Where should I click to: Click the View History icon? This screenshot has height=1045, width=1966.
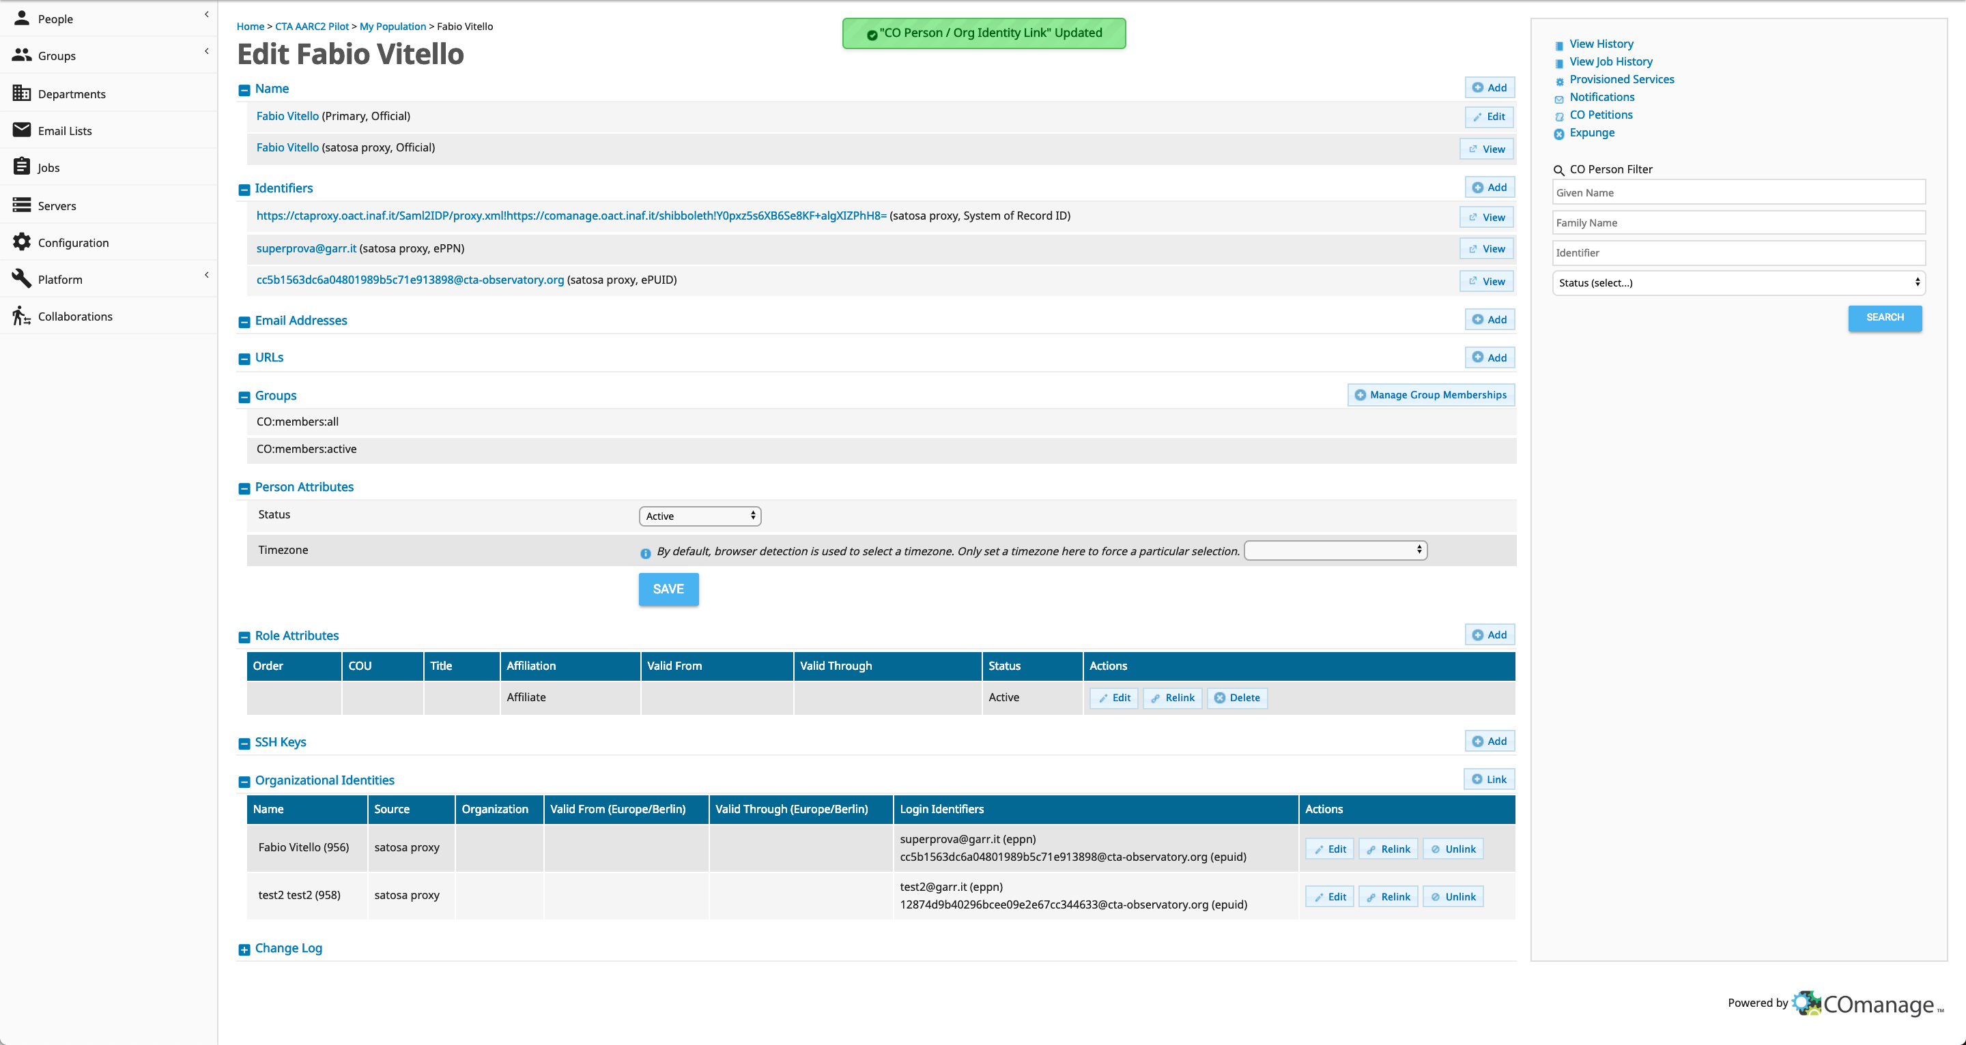click(x=1559, y=46)
